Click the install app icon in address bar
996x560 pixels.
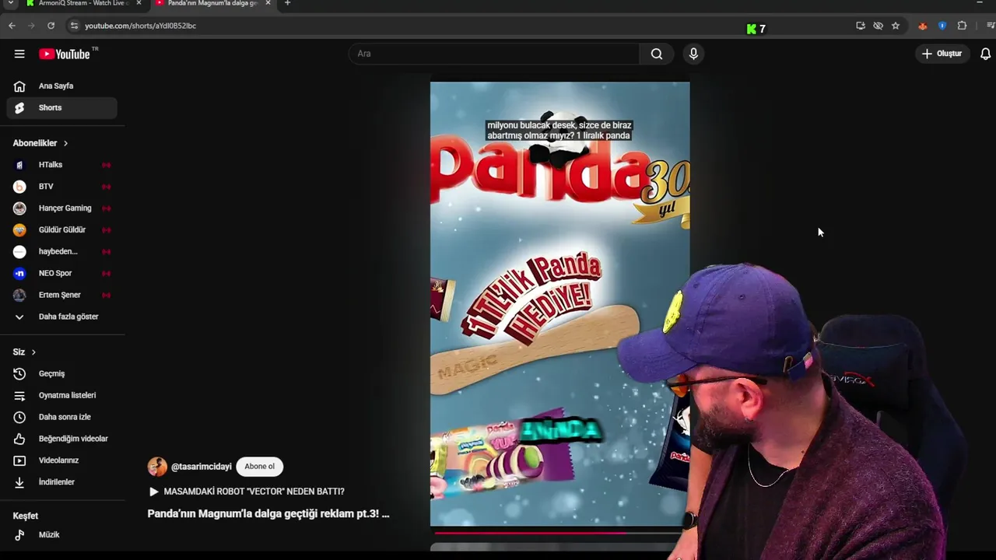(861, 26)
